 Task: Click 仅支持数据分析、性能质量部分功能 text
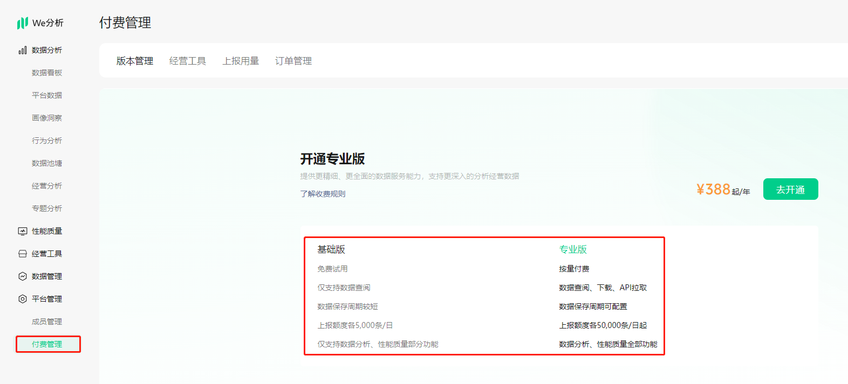[x=378, y=344]
